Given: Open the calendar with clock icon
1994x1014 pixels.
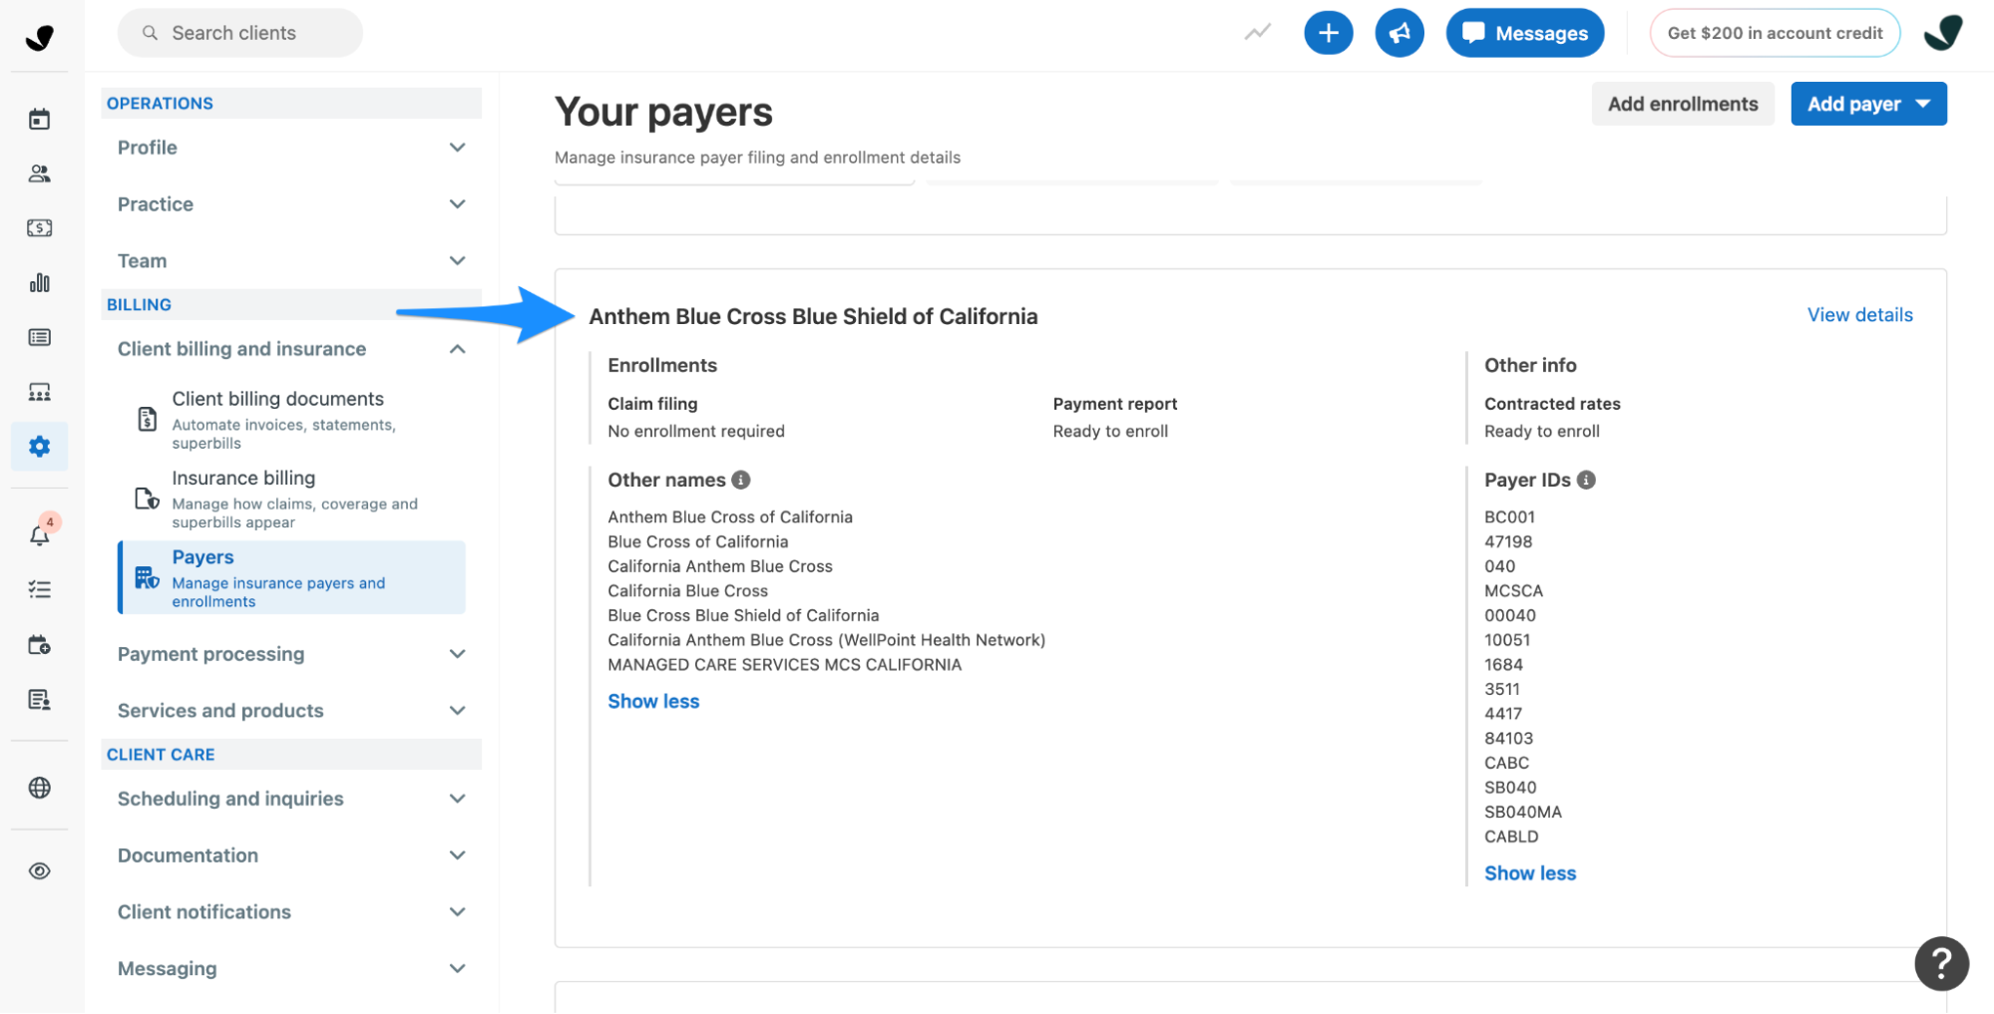Looking at the screenshot, I should 39,645.
